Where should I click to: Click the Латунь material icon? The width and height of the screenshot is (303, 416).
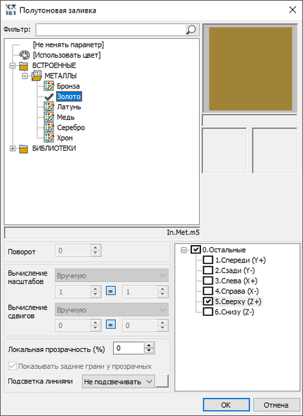[x=49, y=107]
